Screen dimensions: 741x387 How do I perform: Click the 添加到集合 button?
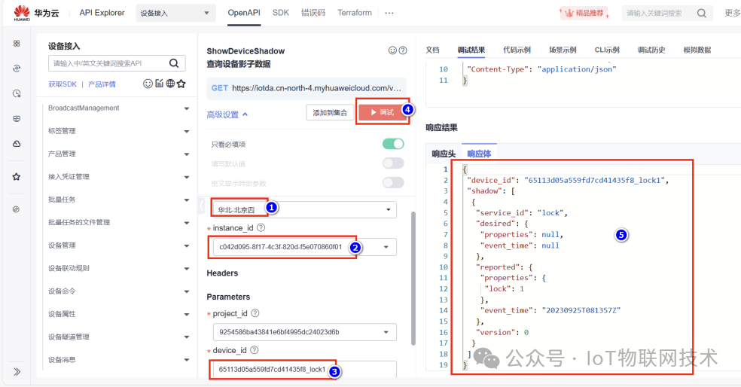pyautogui.click(x=330, y=112)
